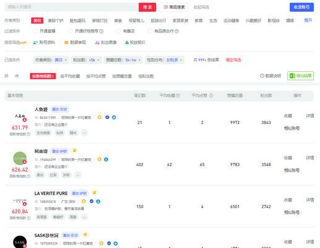Enable the 开通好物推荐 checkbox
The width and height of the screenshot is (320, 248).
(71, 31)
